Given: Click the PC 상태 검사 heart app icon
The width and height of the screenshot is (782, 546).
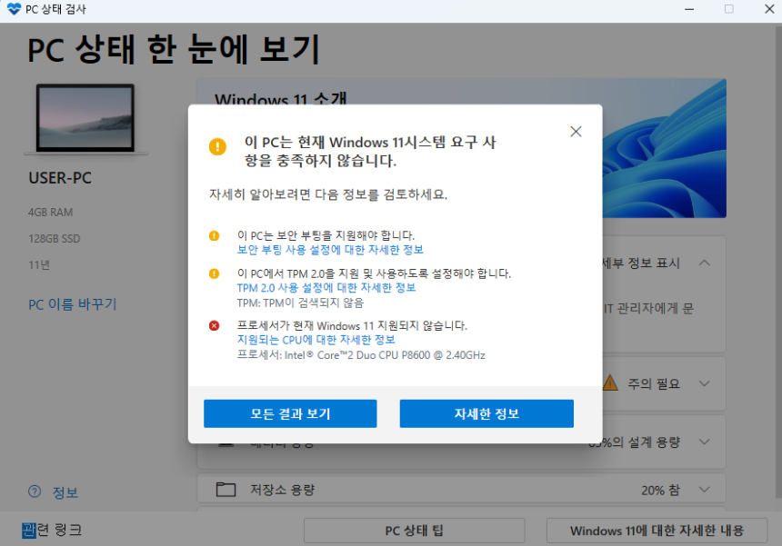Looking at the screenshot, I should [14, 9].
